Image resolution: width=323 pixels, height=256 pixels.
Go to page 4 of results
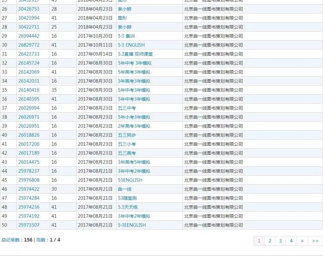click(x=291, y=241)
